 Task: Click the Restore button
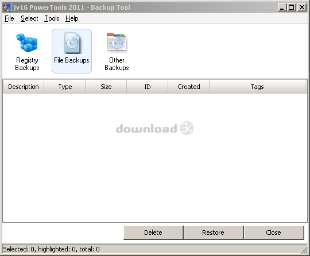click(x=214, y=232)
